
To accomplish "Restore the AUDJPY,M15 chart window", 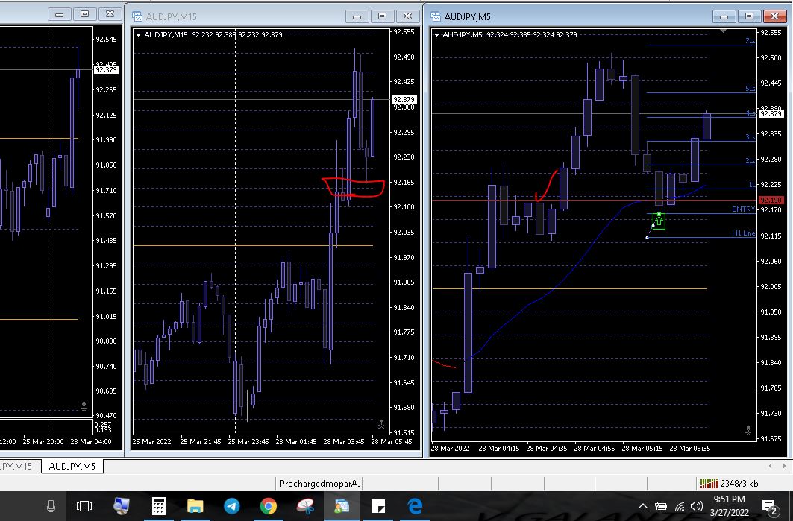I will click(x=383, y=16).
